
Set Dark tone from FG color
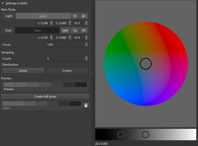[75, 30]
